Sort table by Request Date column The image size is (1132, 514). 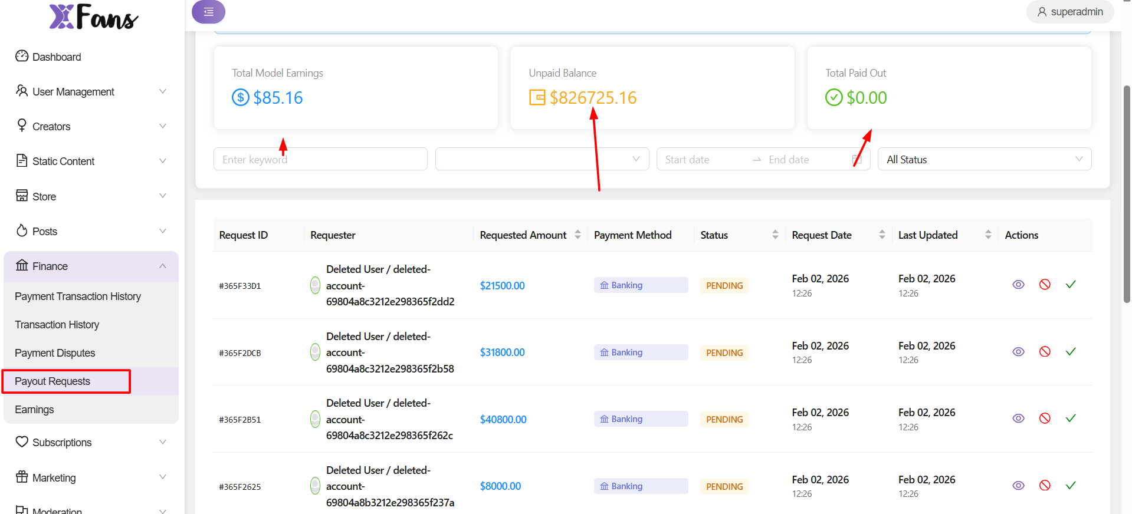pyautogui.click(x=881, y=235)
